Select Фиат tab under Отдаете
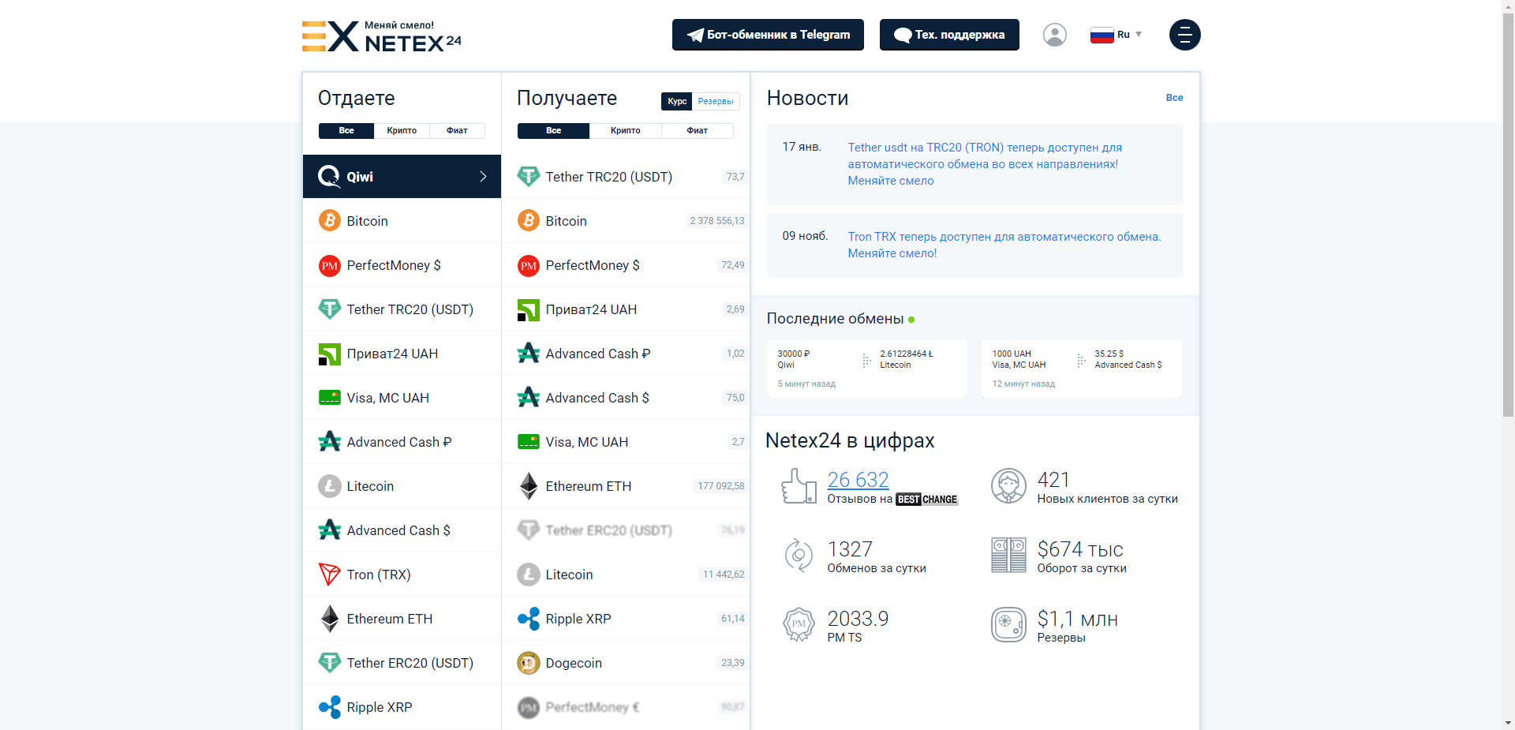 pos(457,130)
